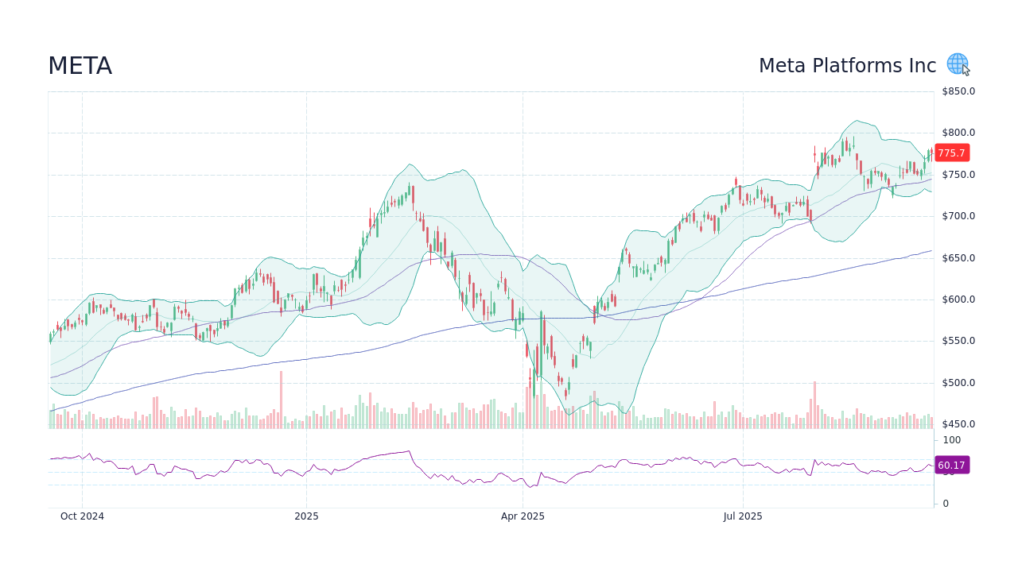Click the $850.0 price axis label

point(958,91)
